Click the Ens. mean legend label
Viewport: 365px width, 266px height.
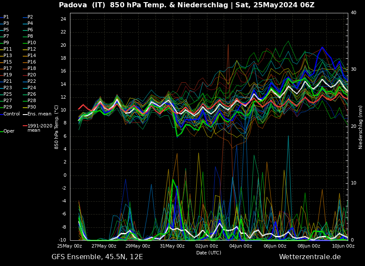(x=40, y=114)
